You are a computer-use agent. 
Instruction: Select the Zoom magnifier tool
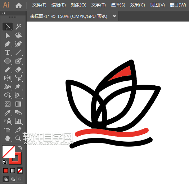[x=18, y=138]
